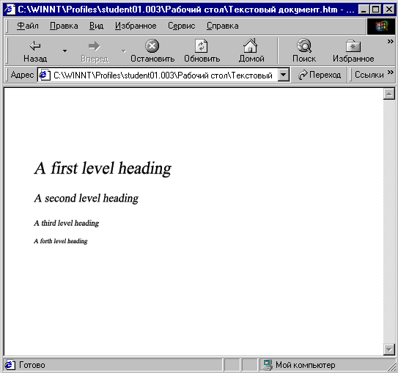The height and width of the screenshot is (373, 398).
Task: Click the Мой компьютер zone icon
Action: pyautogui.click(x=267, y=365)
